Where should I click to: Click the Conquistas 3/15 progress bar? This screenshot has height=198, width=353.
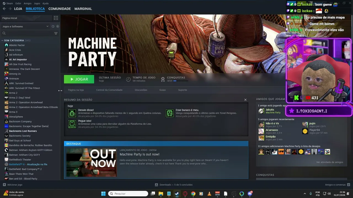click(x=181, y=81)
